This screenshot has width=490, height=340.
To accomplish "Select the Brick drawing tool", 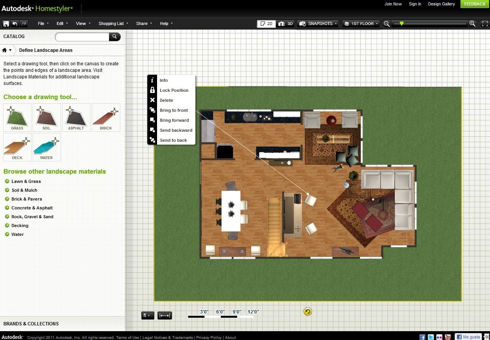I will [106, 118].
